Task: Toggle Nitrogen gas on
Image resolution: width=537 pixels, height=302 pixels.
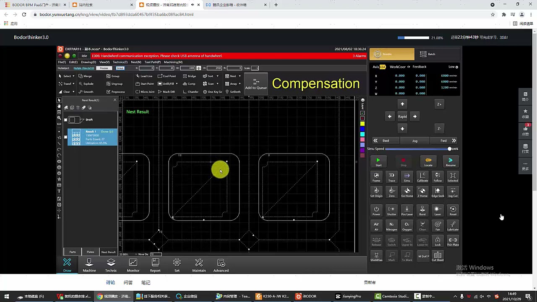Action: [x=391, y=226]
